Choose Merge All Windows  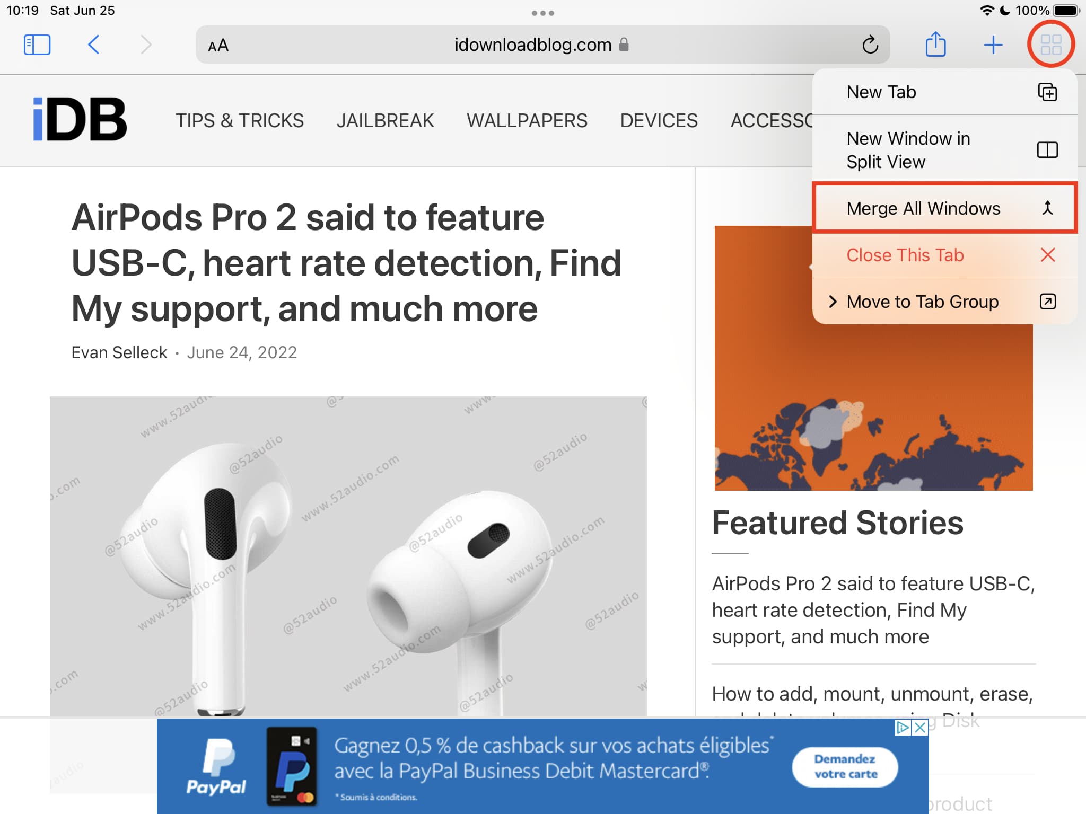tap(944, 208)
